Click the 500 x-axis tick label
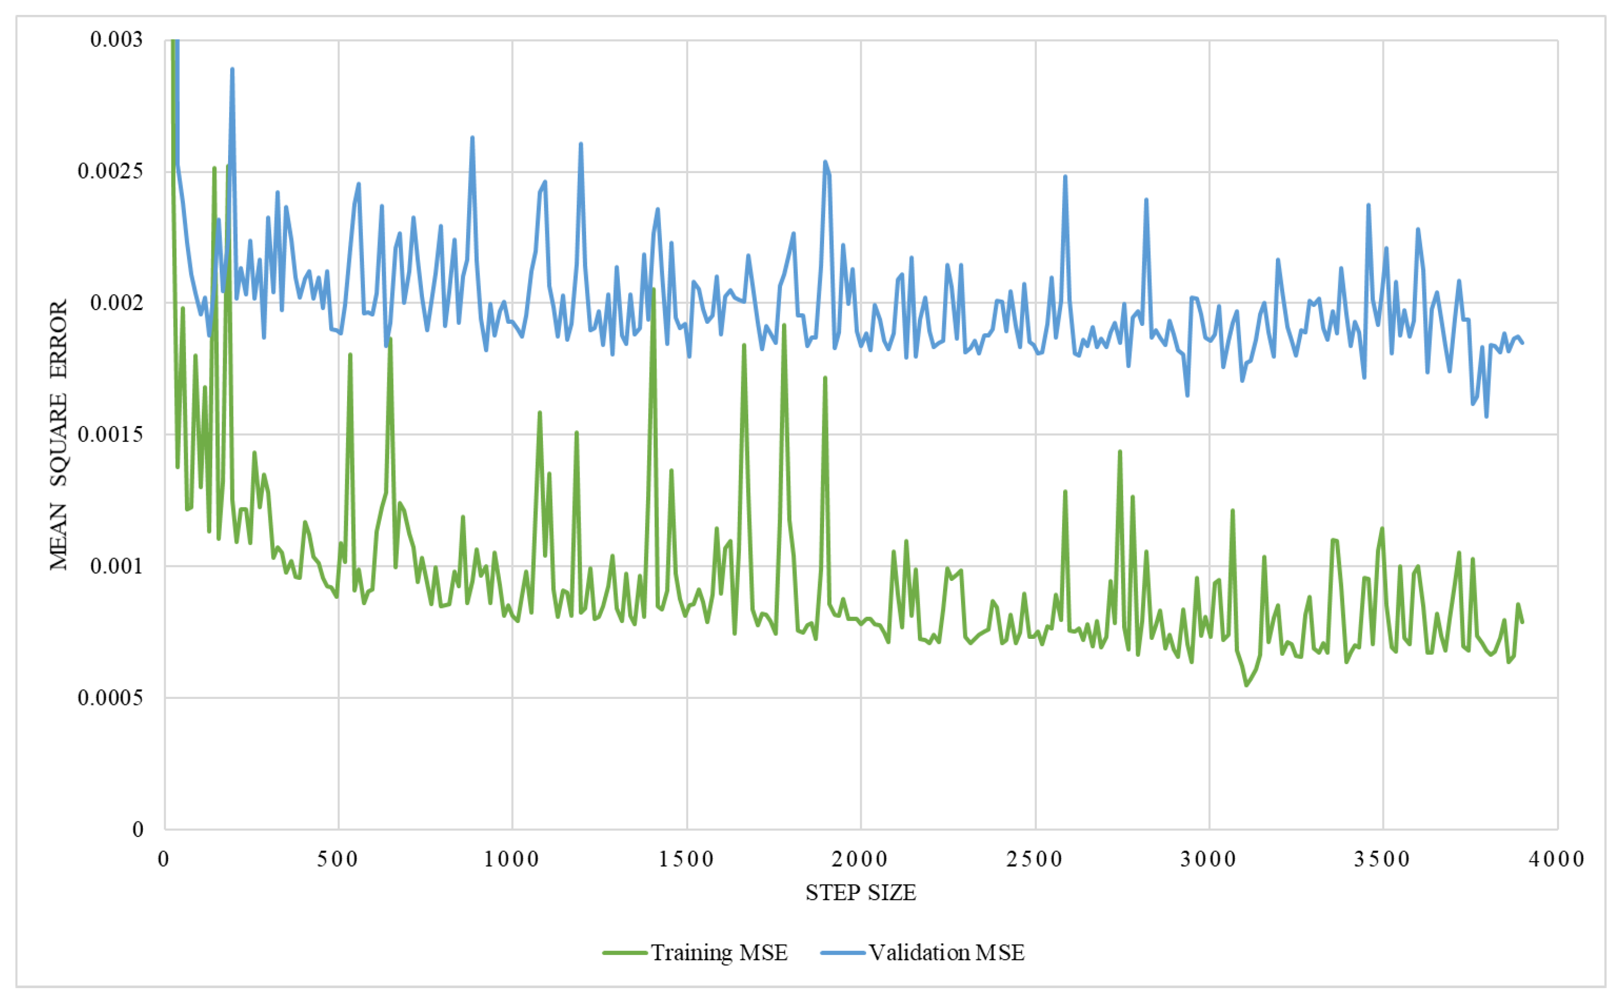 [x=338, y=859]
